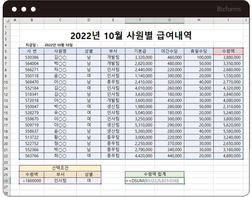252x197 pixels.
Task: Click the third white window dot
Action: (33, 9)
